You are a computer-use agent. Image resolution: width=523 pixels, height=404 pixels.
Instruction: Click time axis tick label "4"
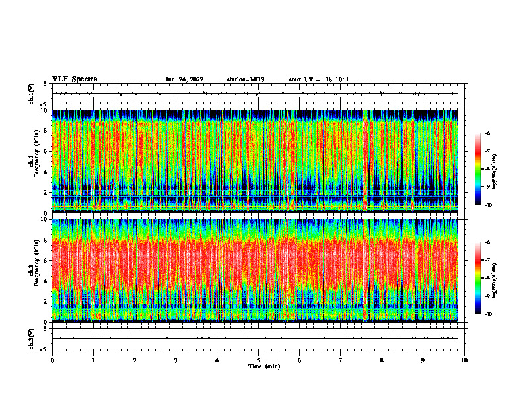(x=217, y=360)
